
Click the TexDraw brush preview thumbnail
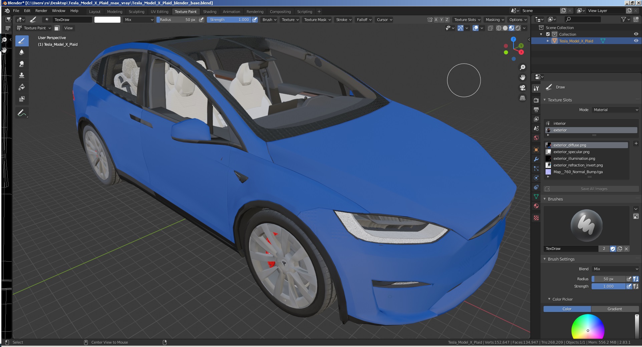coord(587,226)
